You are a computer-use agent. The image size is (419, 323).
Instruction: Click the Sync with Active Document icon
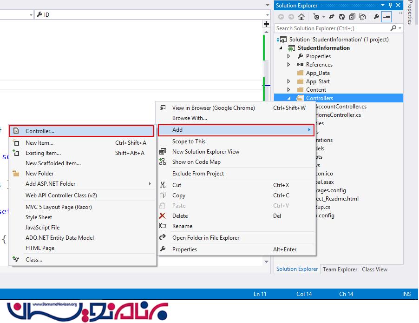(x=332, y=17)
